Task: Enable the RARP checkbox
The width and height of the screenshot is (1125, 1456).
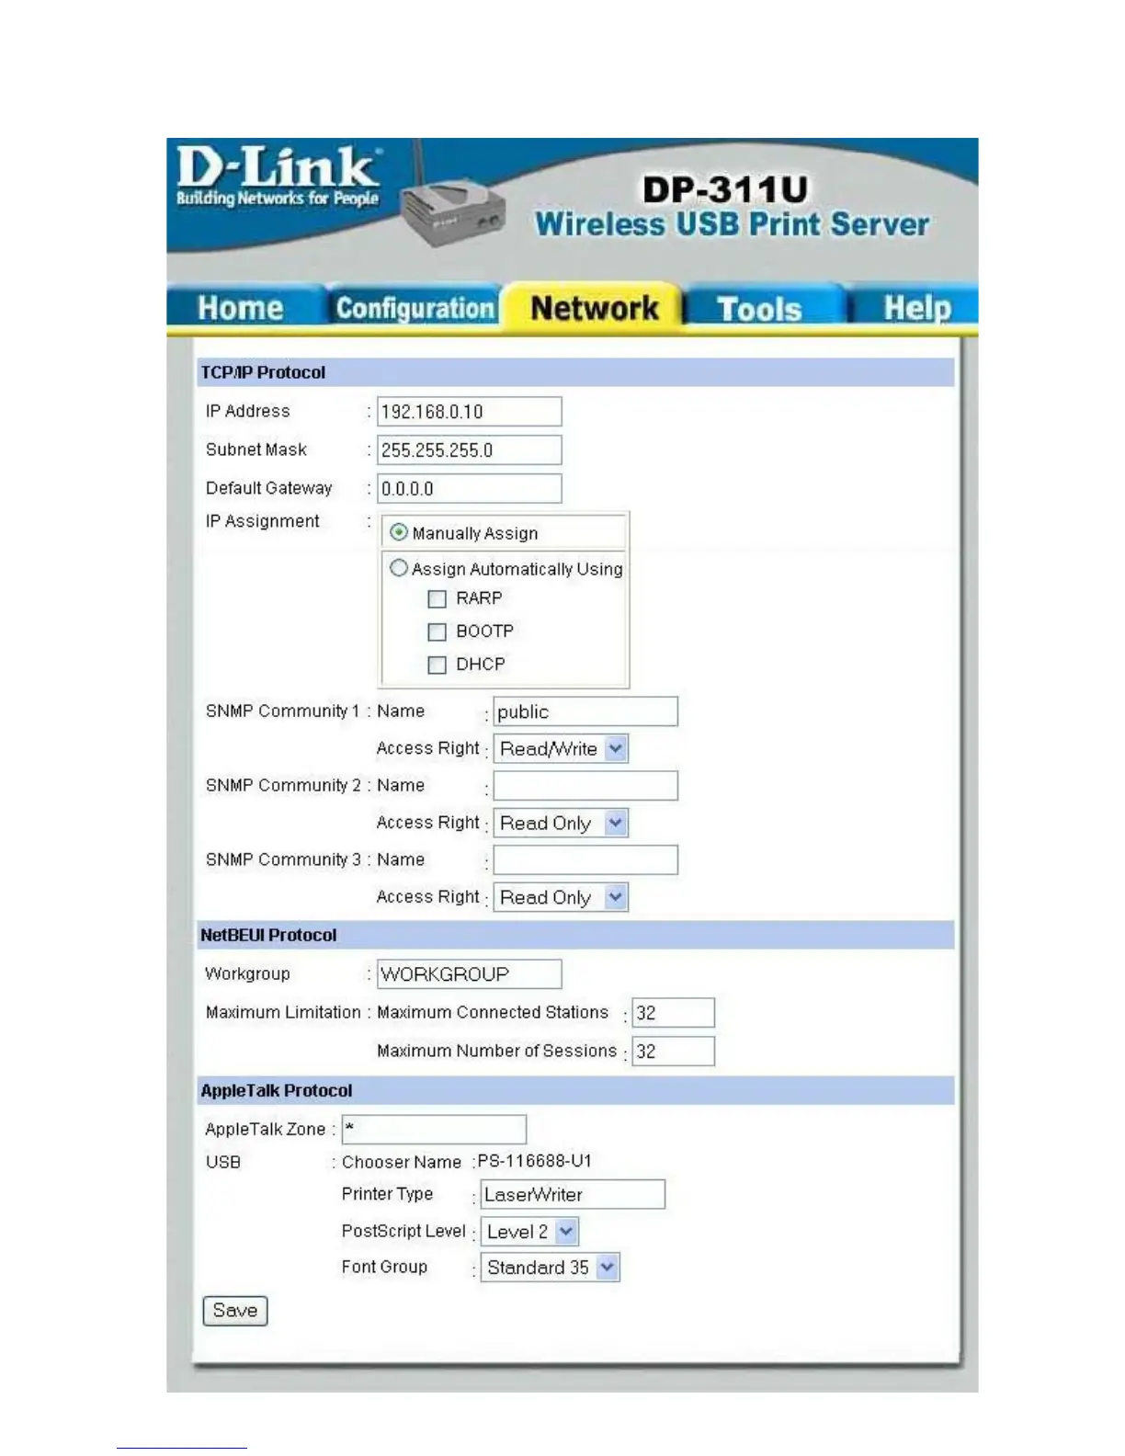Action: click(x=437, y=599)
